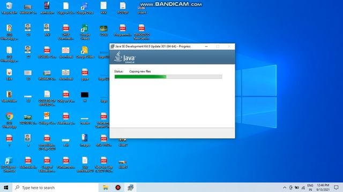This screenshot has width=343, height=192.
Task: Click the Java installer progress bar
Action: (168, 77)
